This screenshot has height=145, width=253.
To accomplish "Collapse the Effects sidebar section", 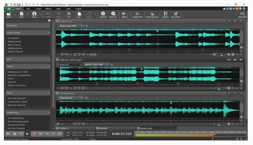I will [x=49, y=66].
